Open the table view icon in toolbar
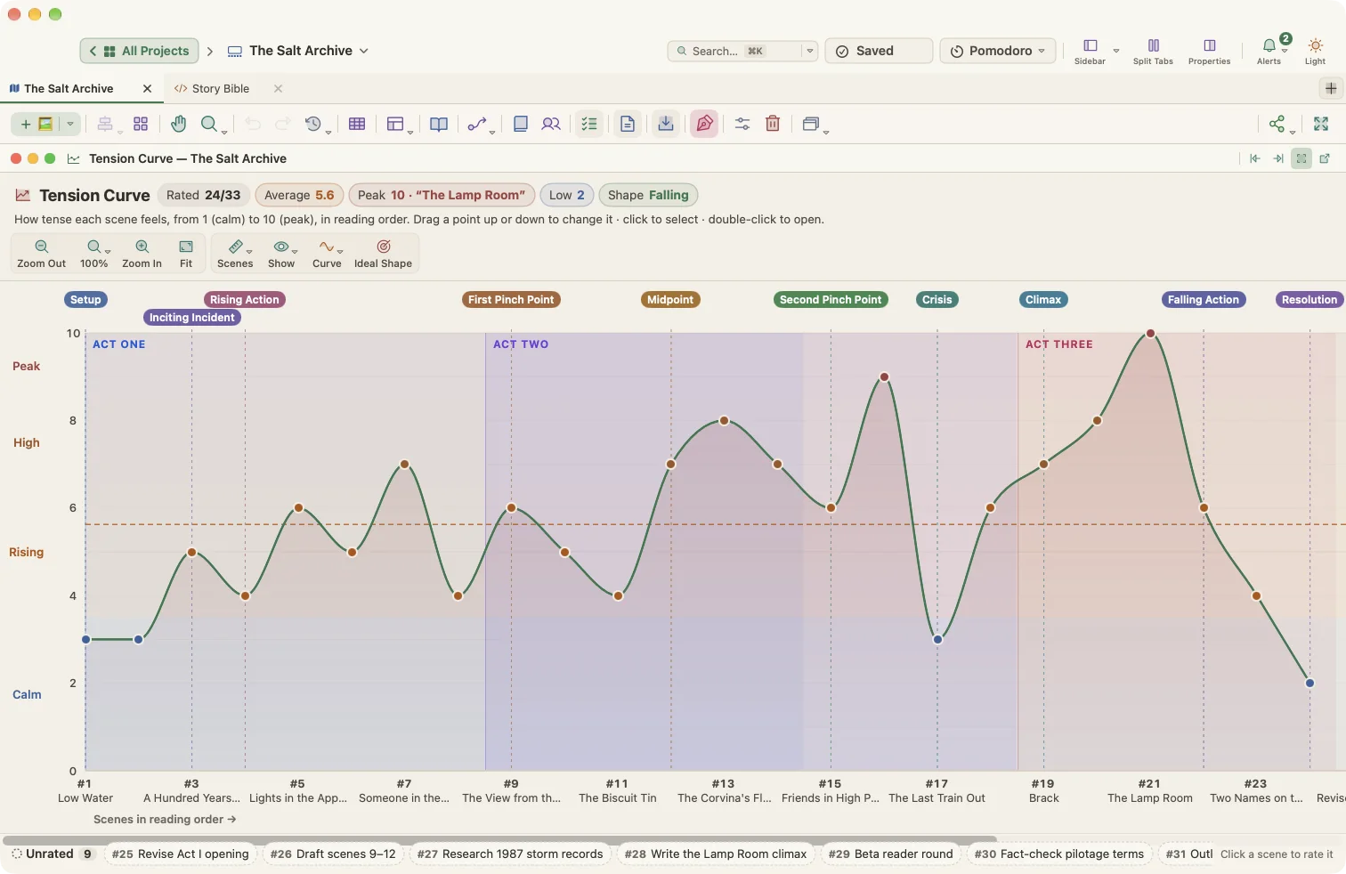The image size is (1346, 874). tap(357, 124)
